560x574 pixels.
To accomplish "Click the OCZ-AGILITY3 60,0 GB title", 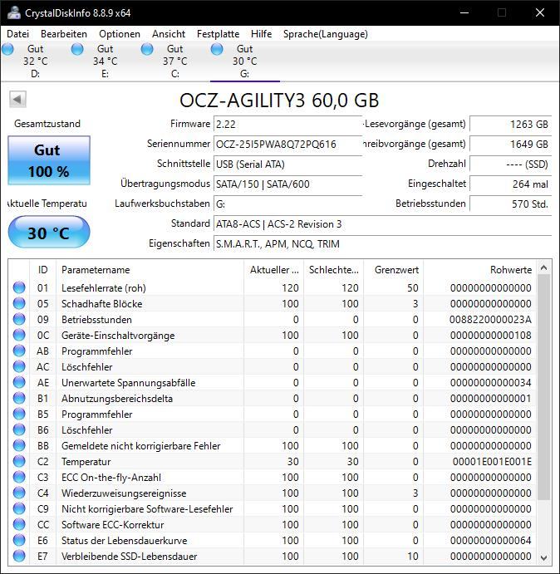I will click(279, 100).
